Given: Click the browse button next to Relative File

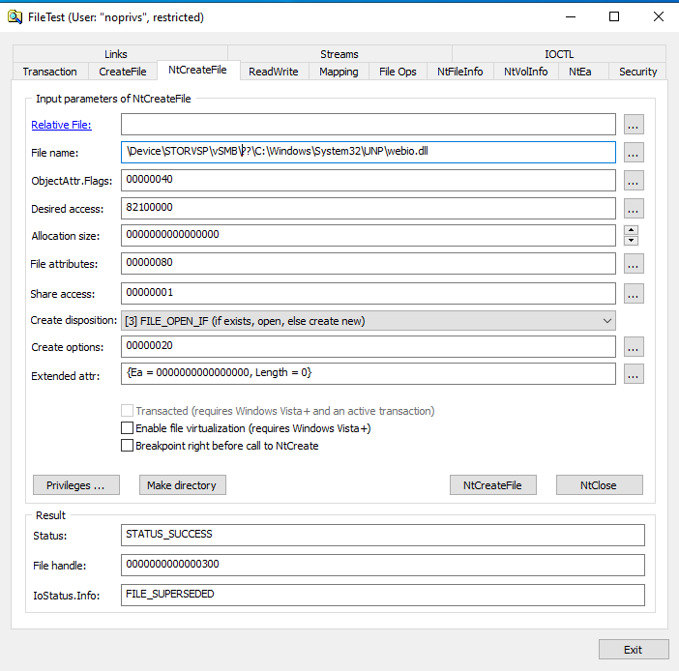Looking at the screenshot, I should [x=634, y=125].
